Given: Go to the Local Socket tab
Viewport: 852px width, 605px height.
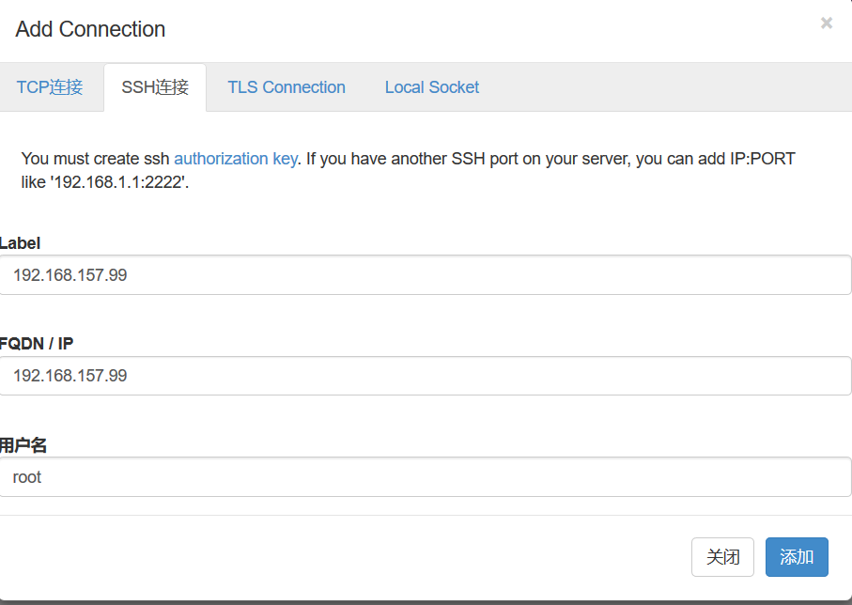Looking at the screenshot, I should tap(432, 87).
